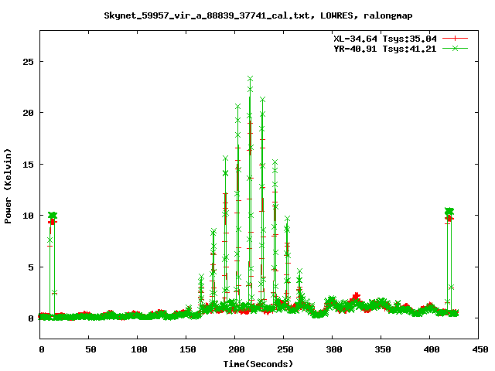Image resolution: width=495 pixels, height=371 pixels.
Task: Click the x-axis tick label 100
Action: (x=139, y=349)
